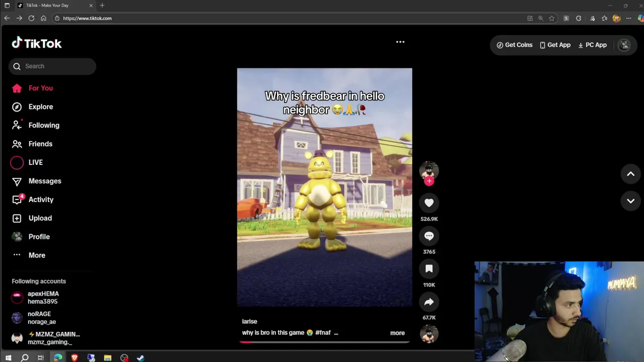Open a new browser tab

pyautogui.click(x=102, y=5)
